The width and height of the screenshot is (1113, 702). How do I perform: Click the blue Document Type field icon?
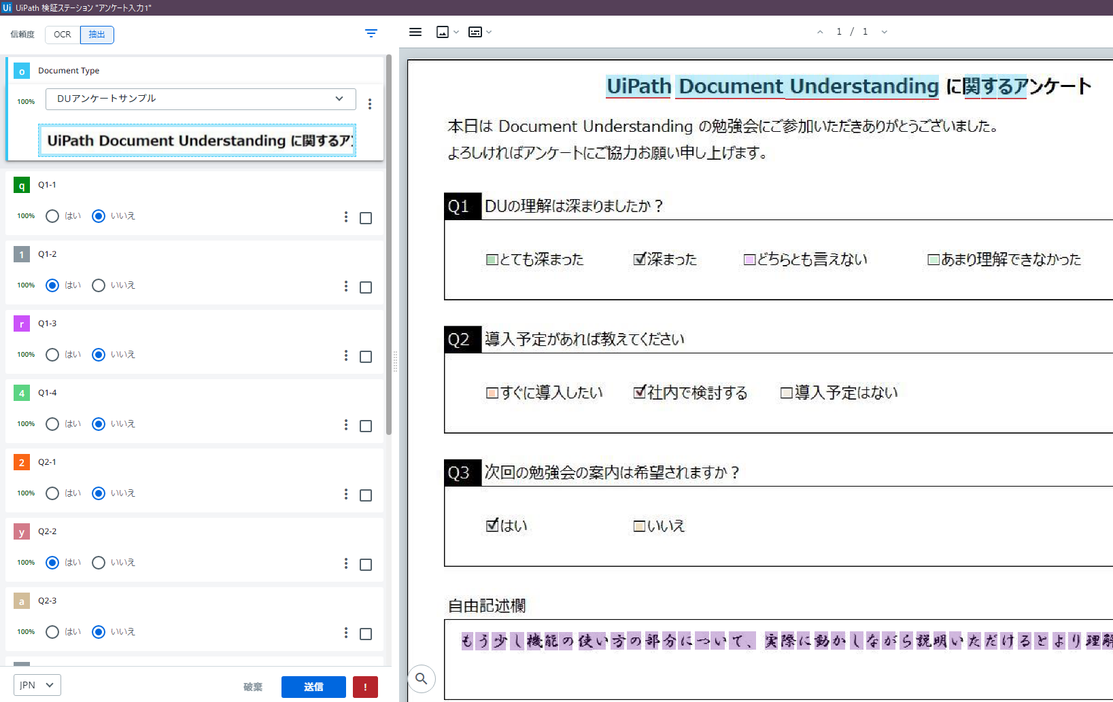coord(22,71)
